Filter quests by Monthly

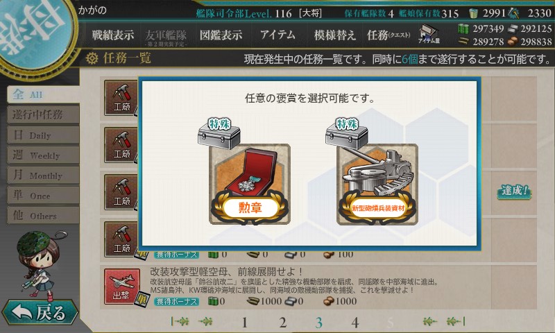[43, 175]
